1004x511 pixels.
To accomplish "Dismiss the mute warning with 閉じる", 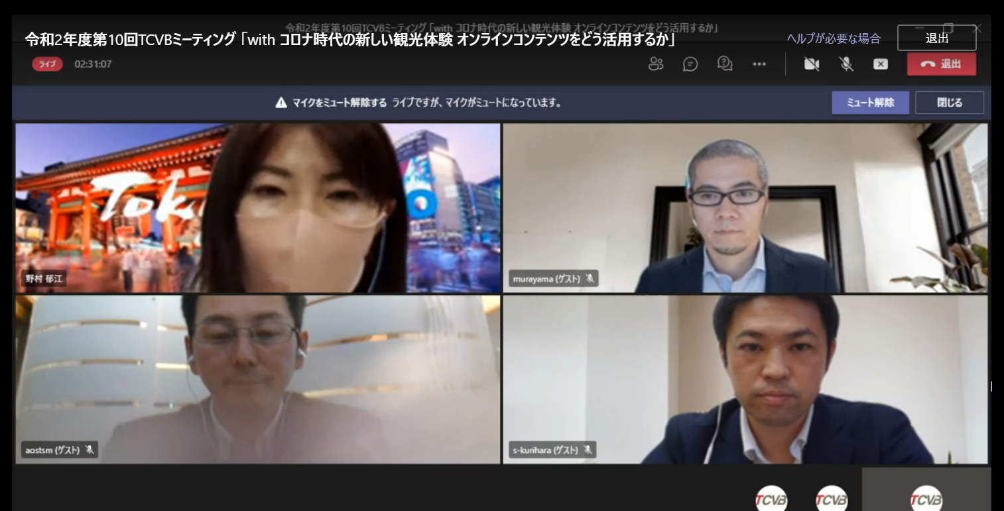I will 949,103.
